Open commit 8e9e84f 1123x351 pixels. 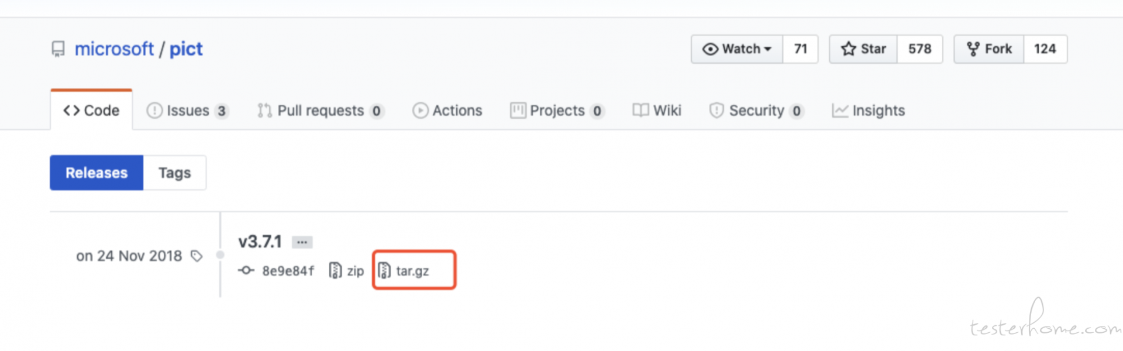point(288,271)
